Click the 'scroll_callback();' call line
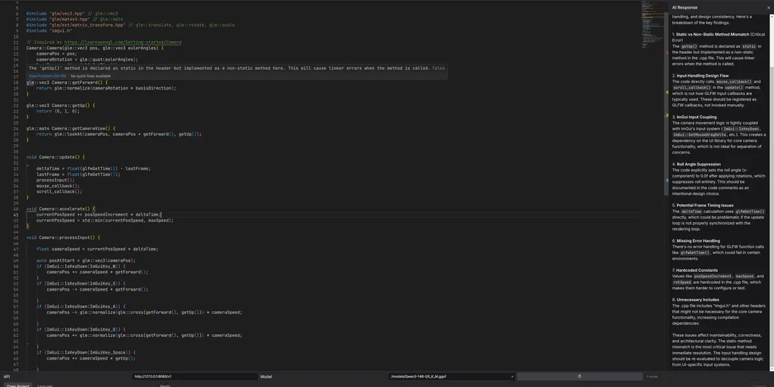The image size is (774, 387). [59, 191]
